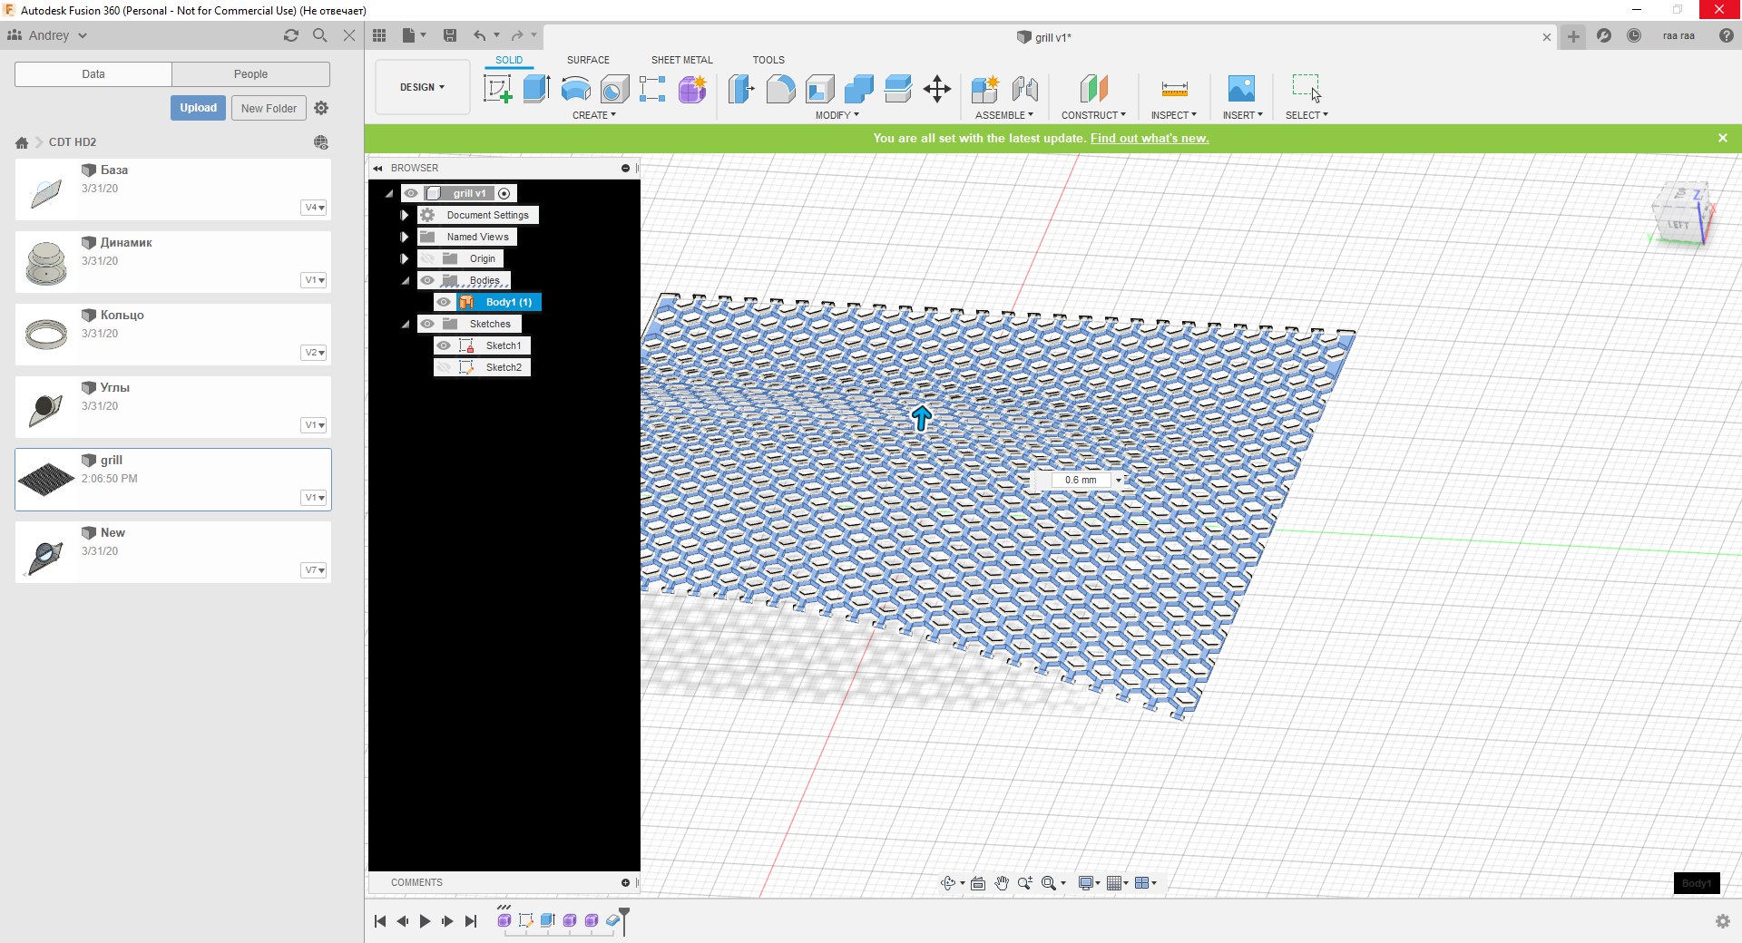1742x943 pixels.
Task: Select the Create Sketch tool
Action: click(497, 89)
